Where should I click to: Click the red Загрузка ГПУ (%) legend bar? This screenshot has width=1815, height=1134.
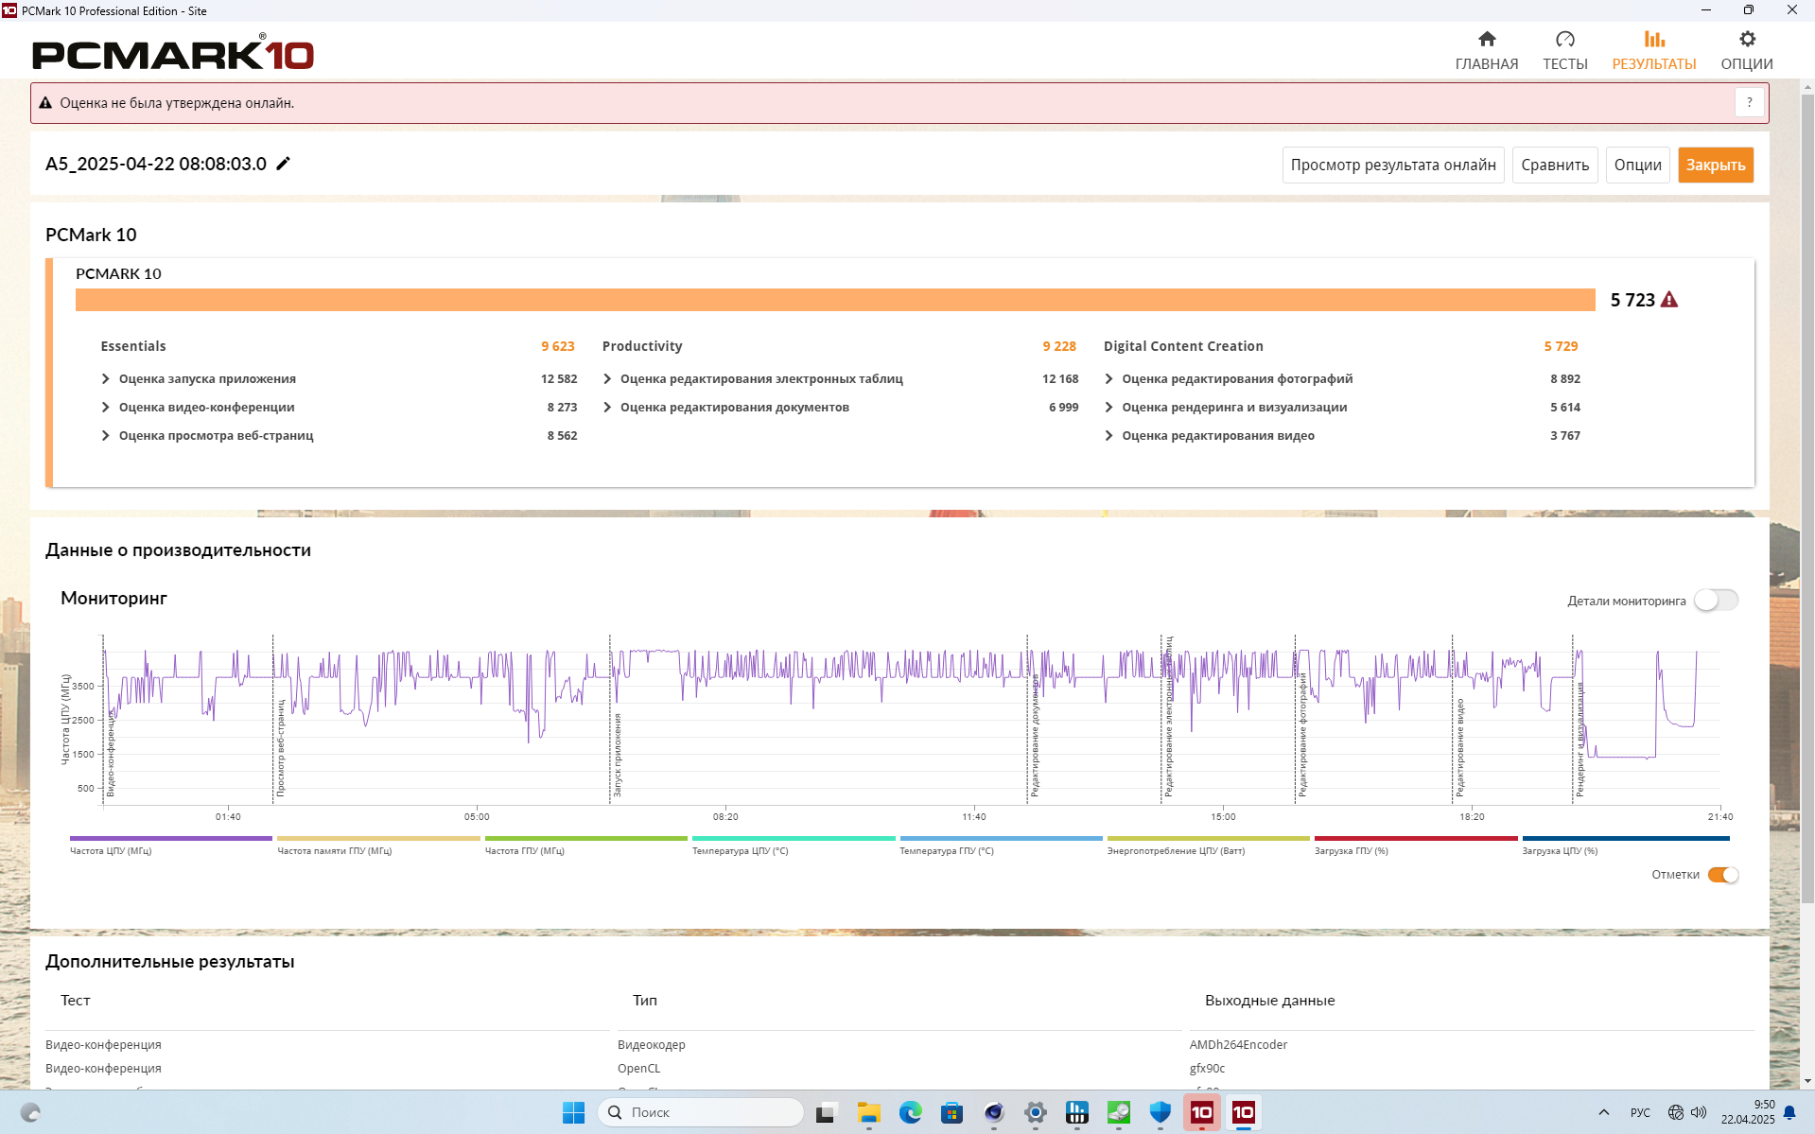(1415, 839)
